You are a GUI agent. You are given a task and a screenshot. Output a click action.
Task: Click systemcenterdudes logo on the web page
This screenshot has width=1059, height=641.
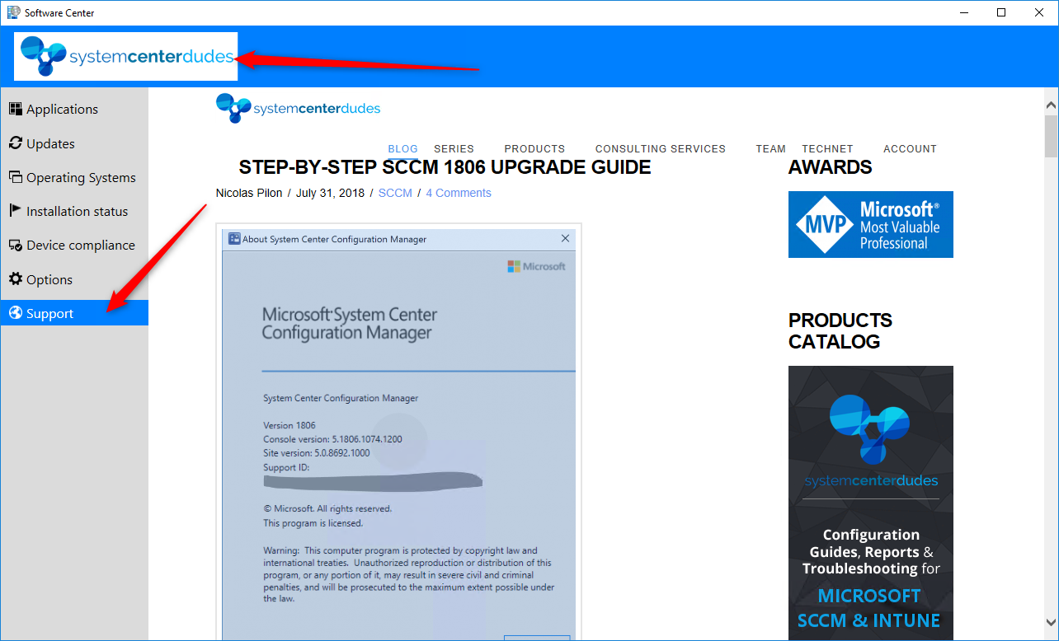click(x=298, y=108)
